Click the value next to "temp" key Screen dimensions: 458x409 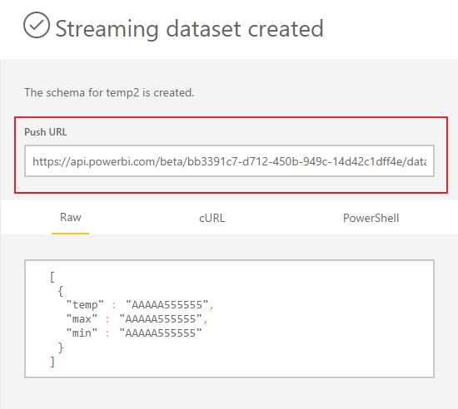[x=167, y=304]
